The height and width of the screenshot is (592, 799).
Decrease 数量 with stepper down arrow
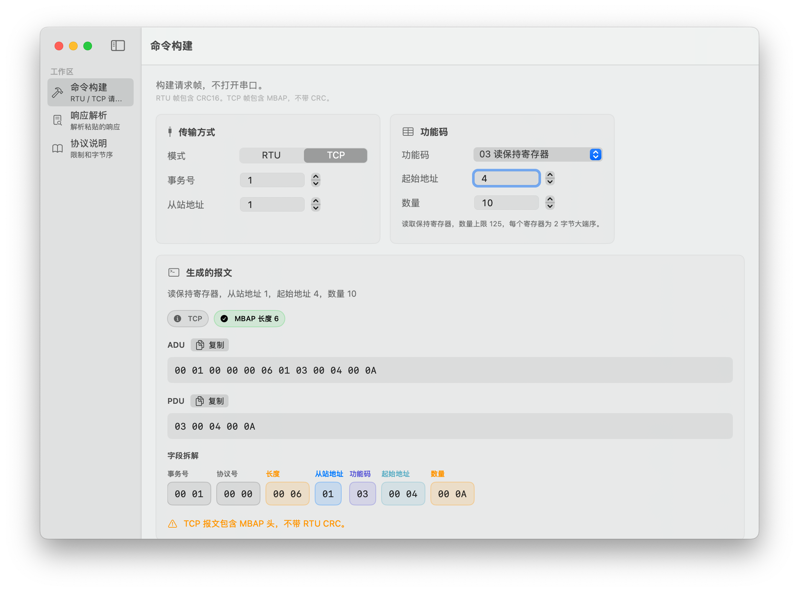(550, 206)
